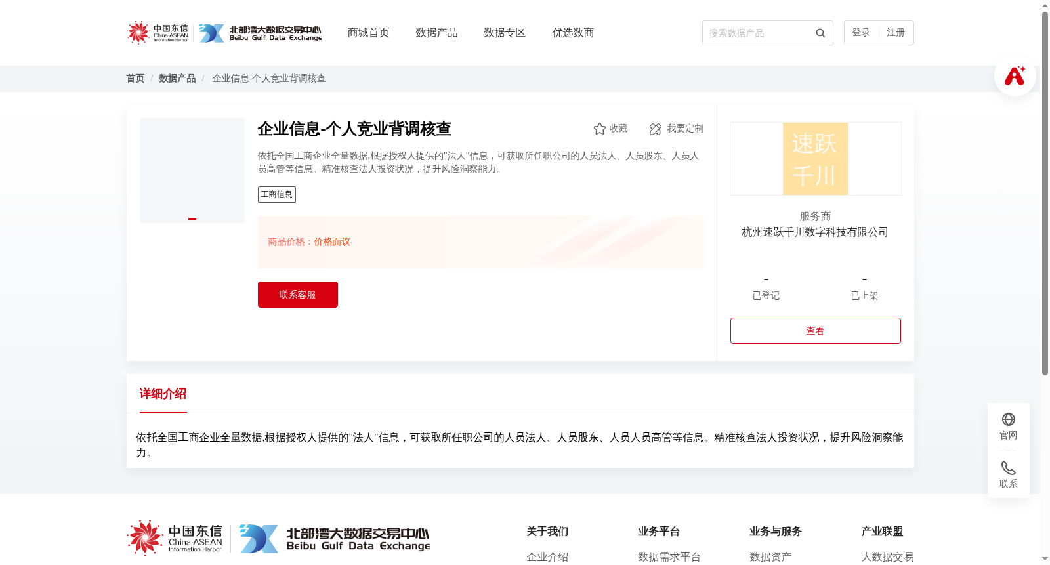Click the product image placeholder thumbnail
Image resolution: width=1050 pixels, height=565 pixels.
192,171
